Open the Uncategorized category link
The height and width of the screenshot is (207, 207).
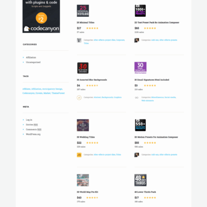[x=33, y=62]
